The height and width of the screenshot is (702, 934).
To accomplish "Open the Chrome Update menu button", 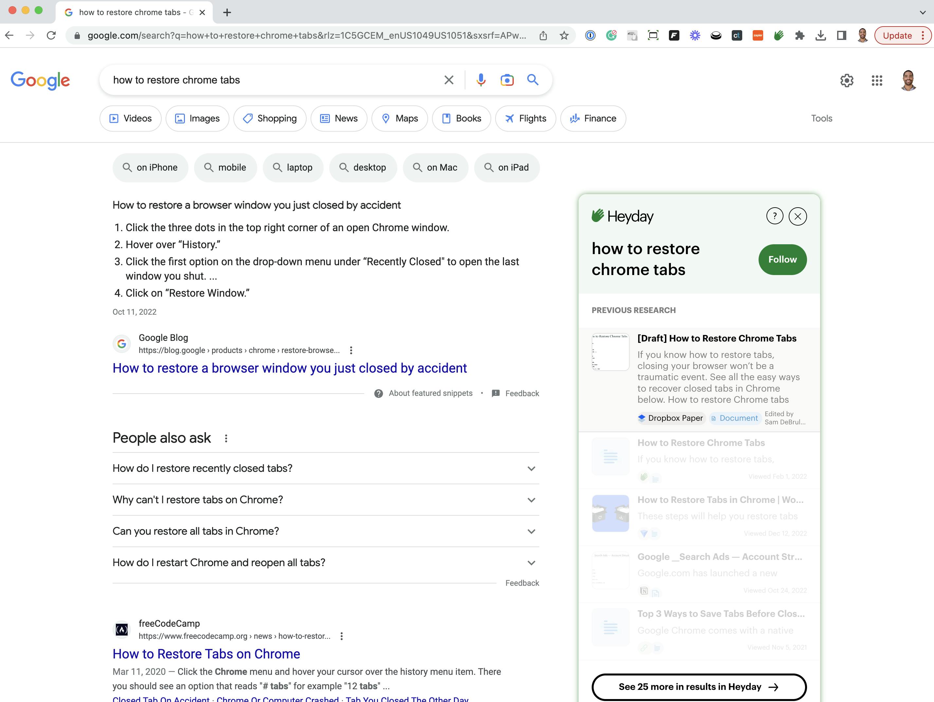I will (902, 35).
